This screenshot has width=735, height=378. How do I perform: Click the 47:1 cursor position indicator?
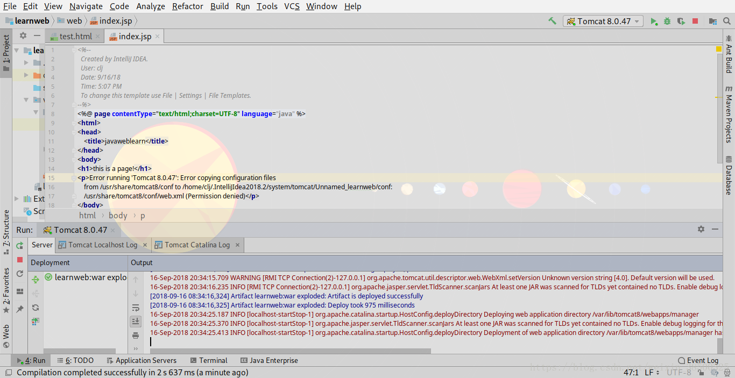pyautogui.click(x=631, y=373)
